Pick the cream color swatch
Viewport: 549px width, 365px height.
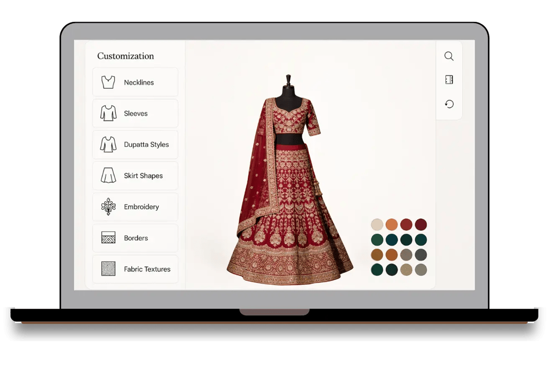pos(376,225)
